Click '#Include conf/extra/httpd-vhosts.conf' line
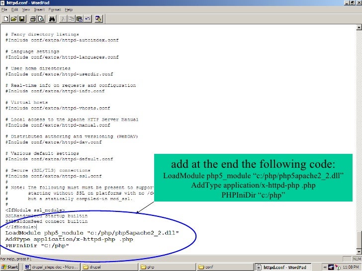Image resolution: width=362 pixels, height=271 pixels. pos(58,108)
